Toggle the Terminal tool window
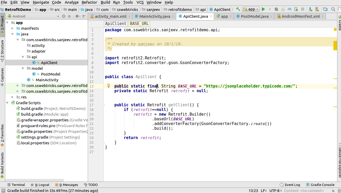The image size is (341, 193). click(16, 185)
